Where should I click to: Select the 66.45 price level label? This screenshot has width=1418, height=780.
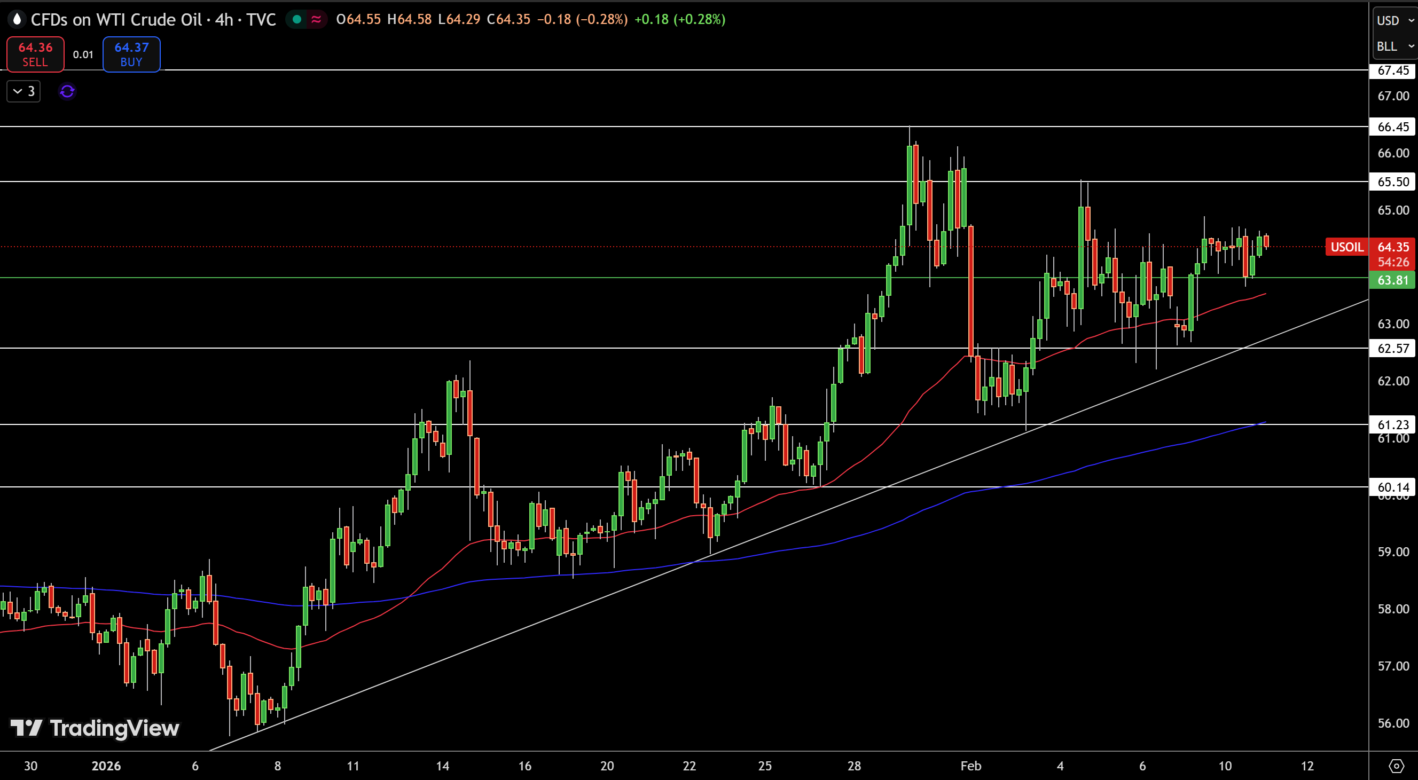[x=1393, y=127]
